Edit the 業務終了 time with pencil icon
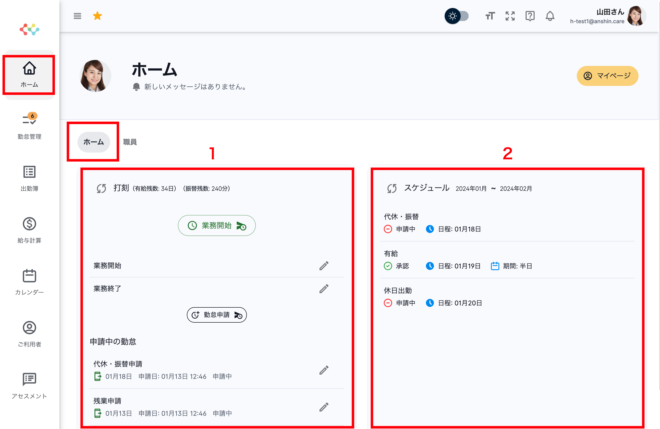The width and height of the screenshot is (660, 429). coord(324,288)
